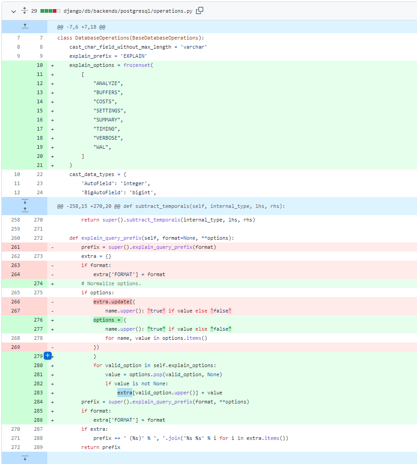Expand down arrow before the subtract_temporals hunk

(x=25, y=202)
